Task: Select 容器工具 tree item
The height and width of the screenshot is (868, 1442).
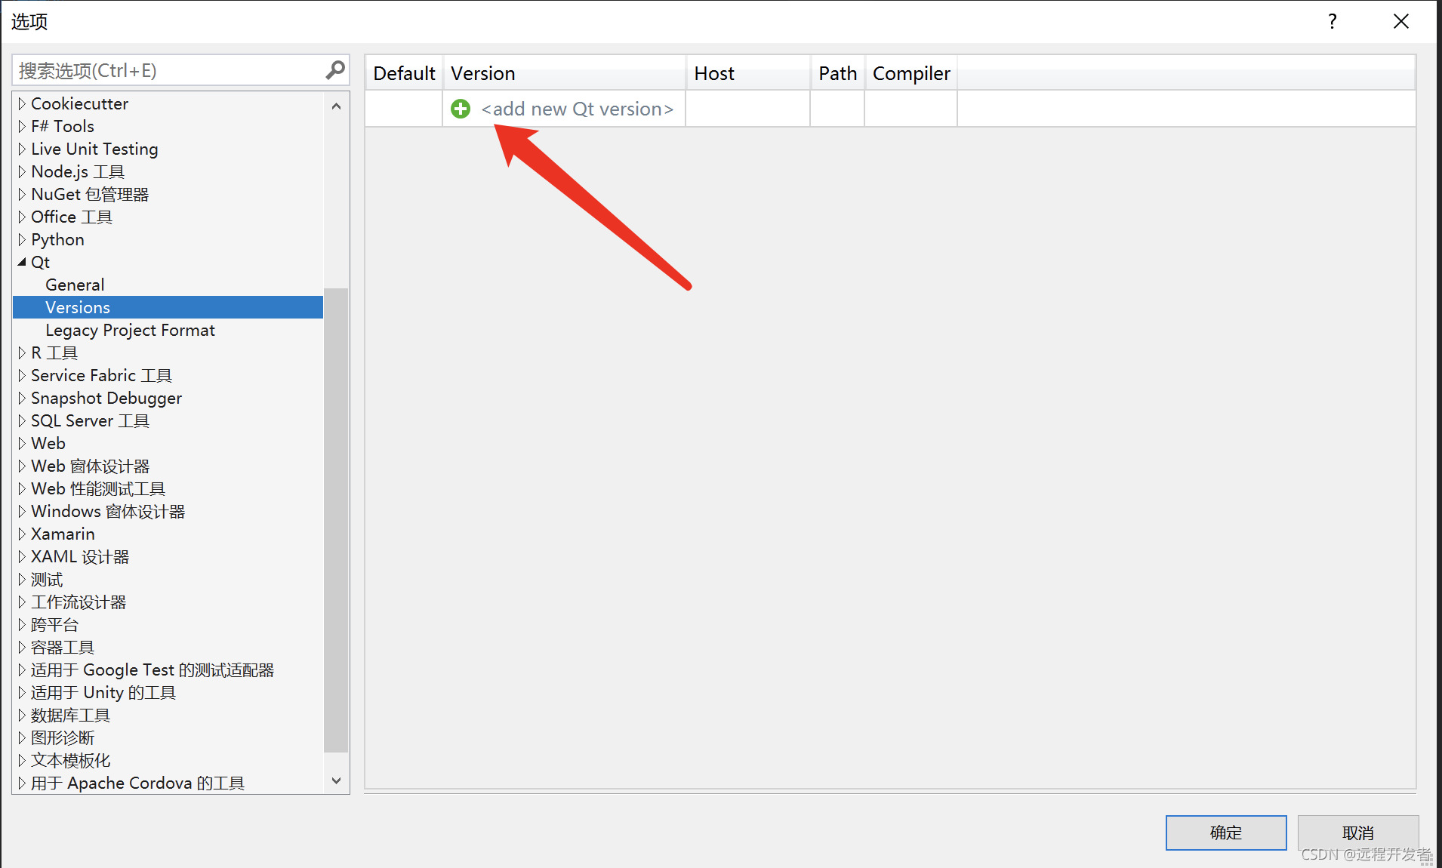Action: point(63,647)
